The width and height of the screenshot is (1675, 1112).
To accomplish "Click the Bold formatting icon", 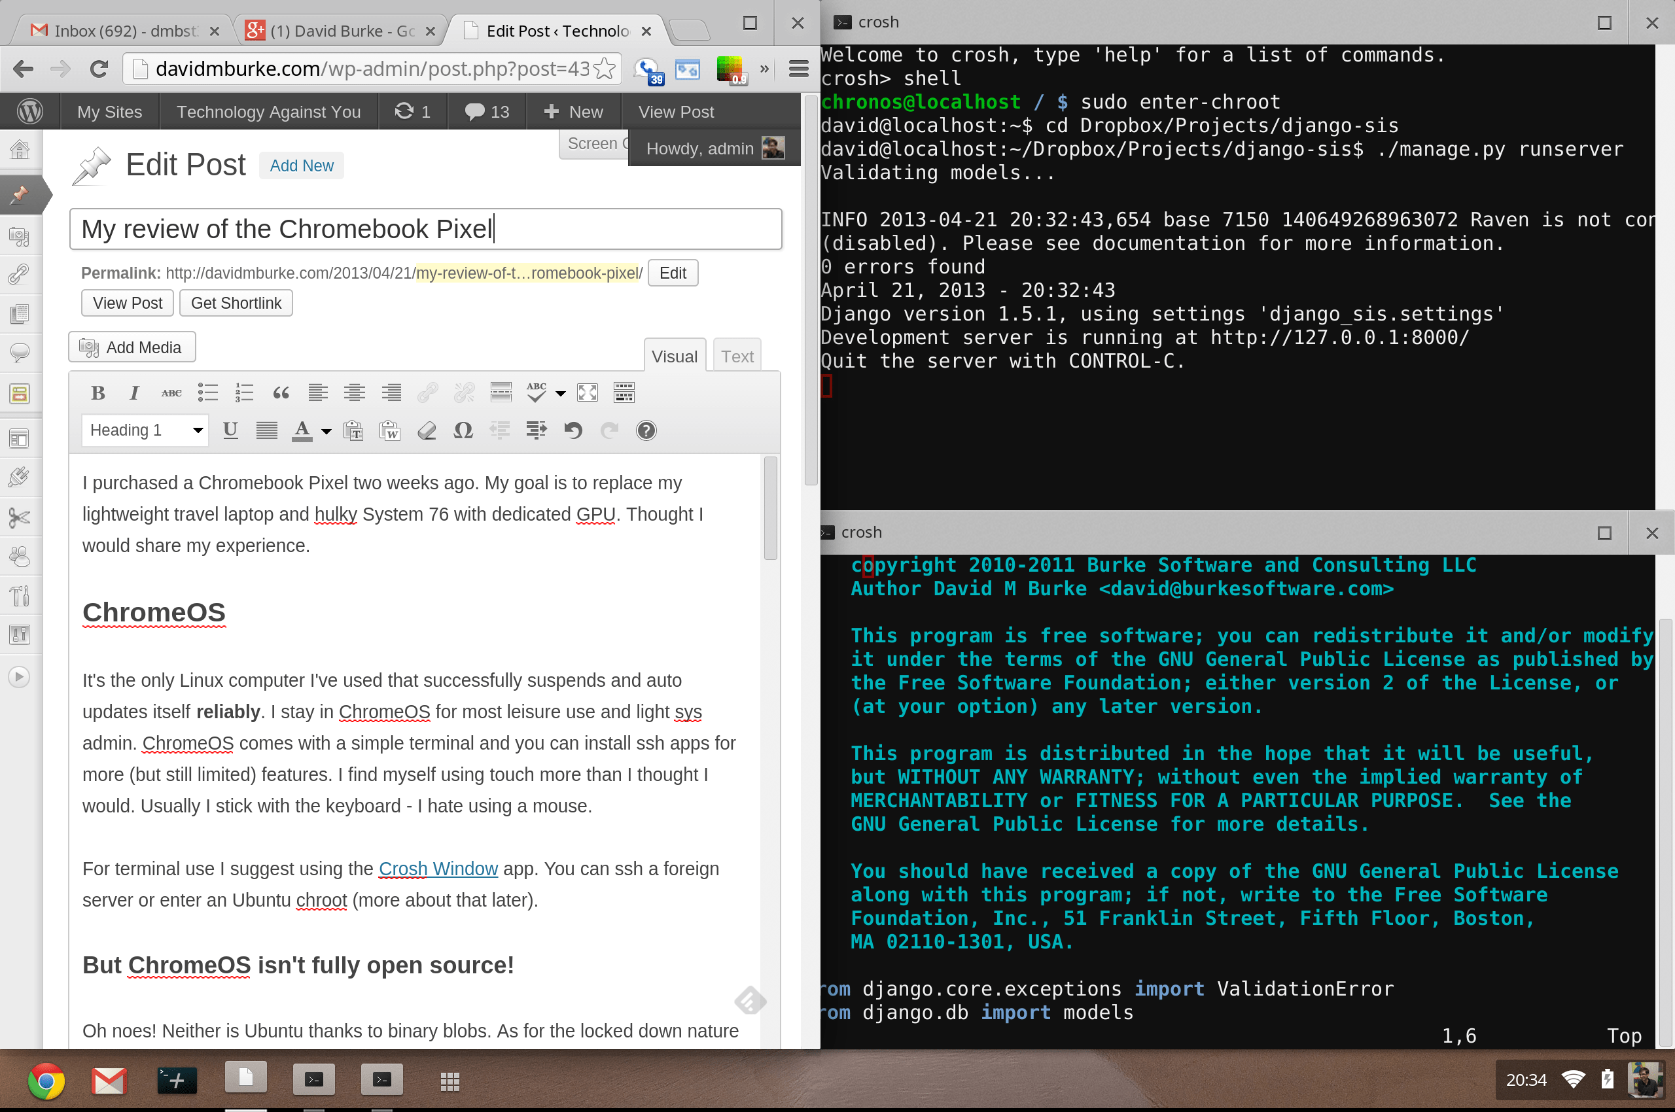I will [x=99, y=392].
